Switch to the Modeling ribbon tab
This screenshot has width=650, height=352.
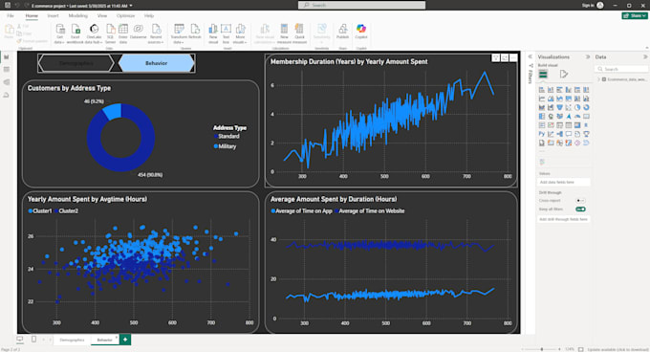pos(78,15)
